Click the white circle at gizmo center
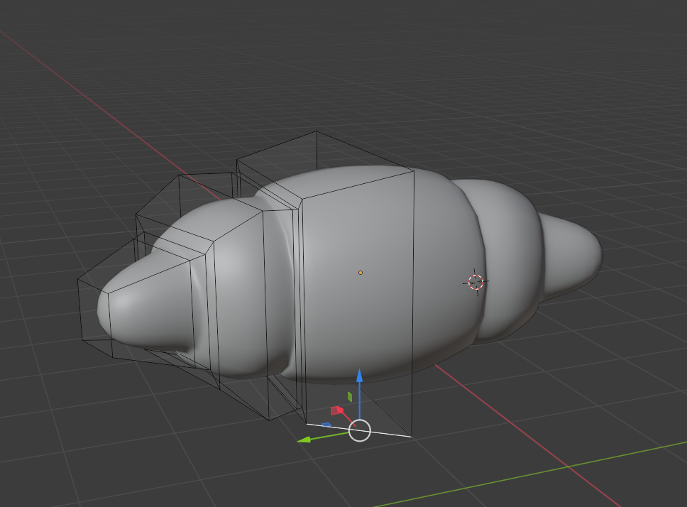Image resolution: width=687 pixels, height=507 pixels. [360, 430]
